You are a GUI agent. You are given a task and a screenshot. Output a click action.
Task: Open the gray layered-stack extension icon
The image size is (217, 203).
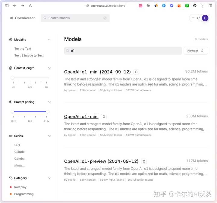(x=148, y=6)
